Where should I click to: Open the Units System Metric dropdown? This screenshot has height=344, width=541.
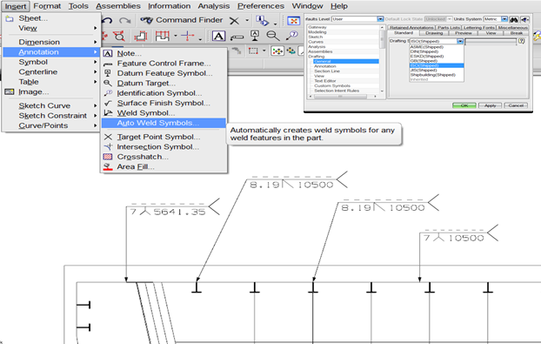[504, 19]
